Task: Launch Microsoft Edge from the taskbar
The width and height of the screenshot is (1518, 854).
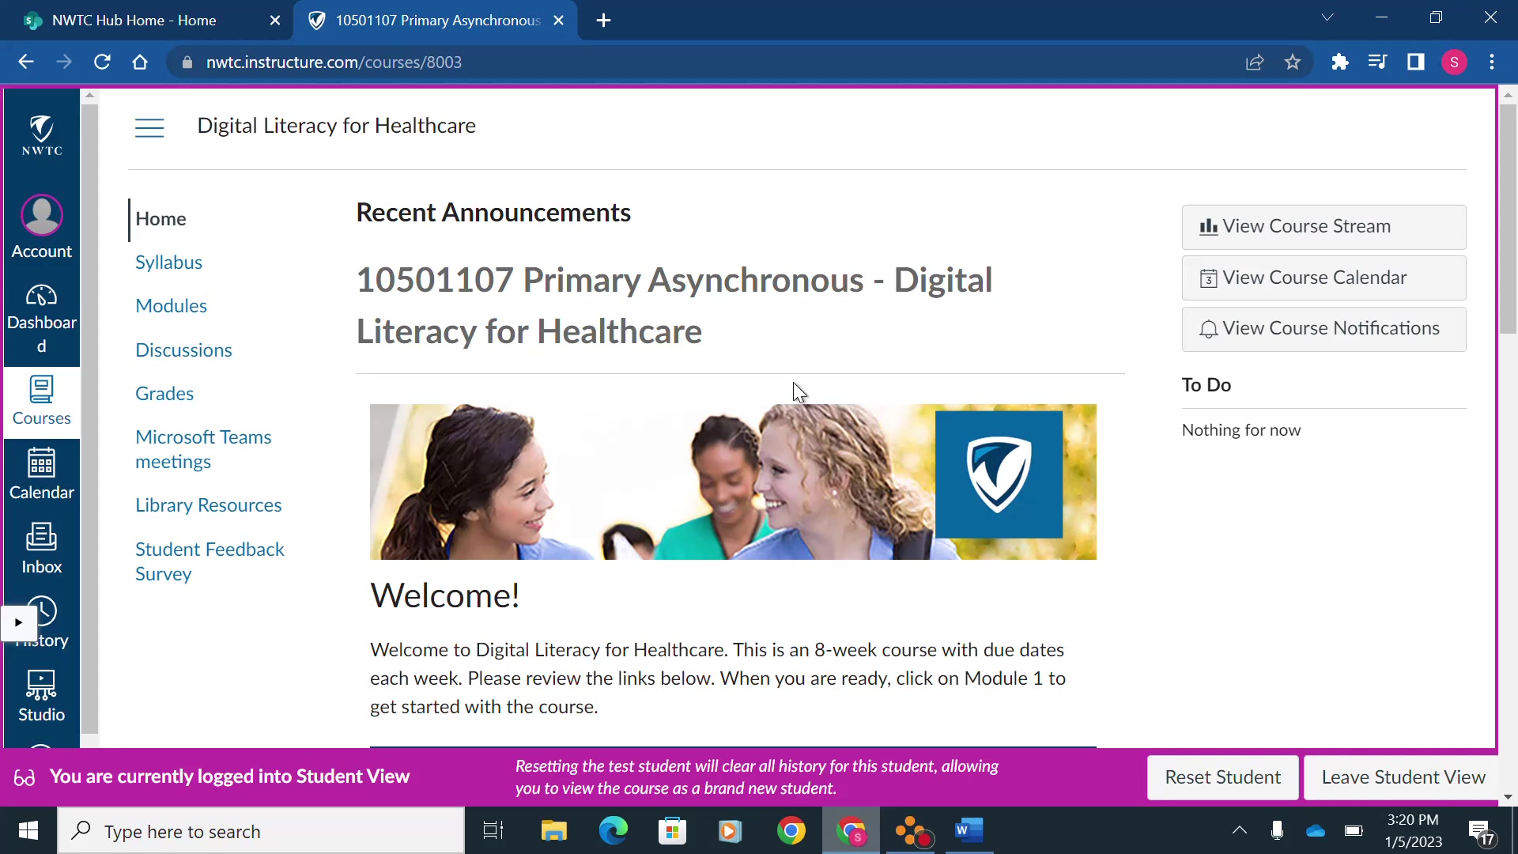Action: tap(613, 831)
